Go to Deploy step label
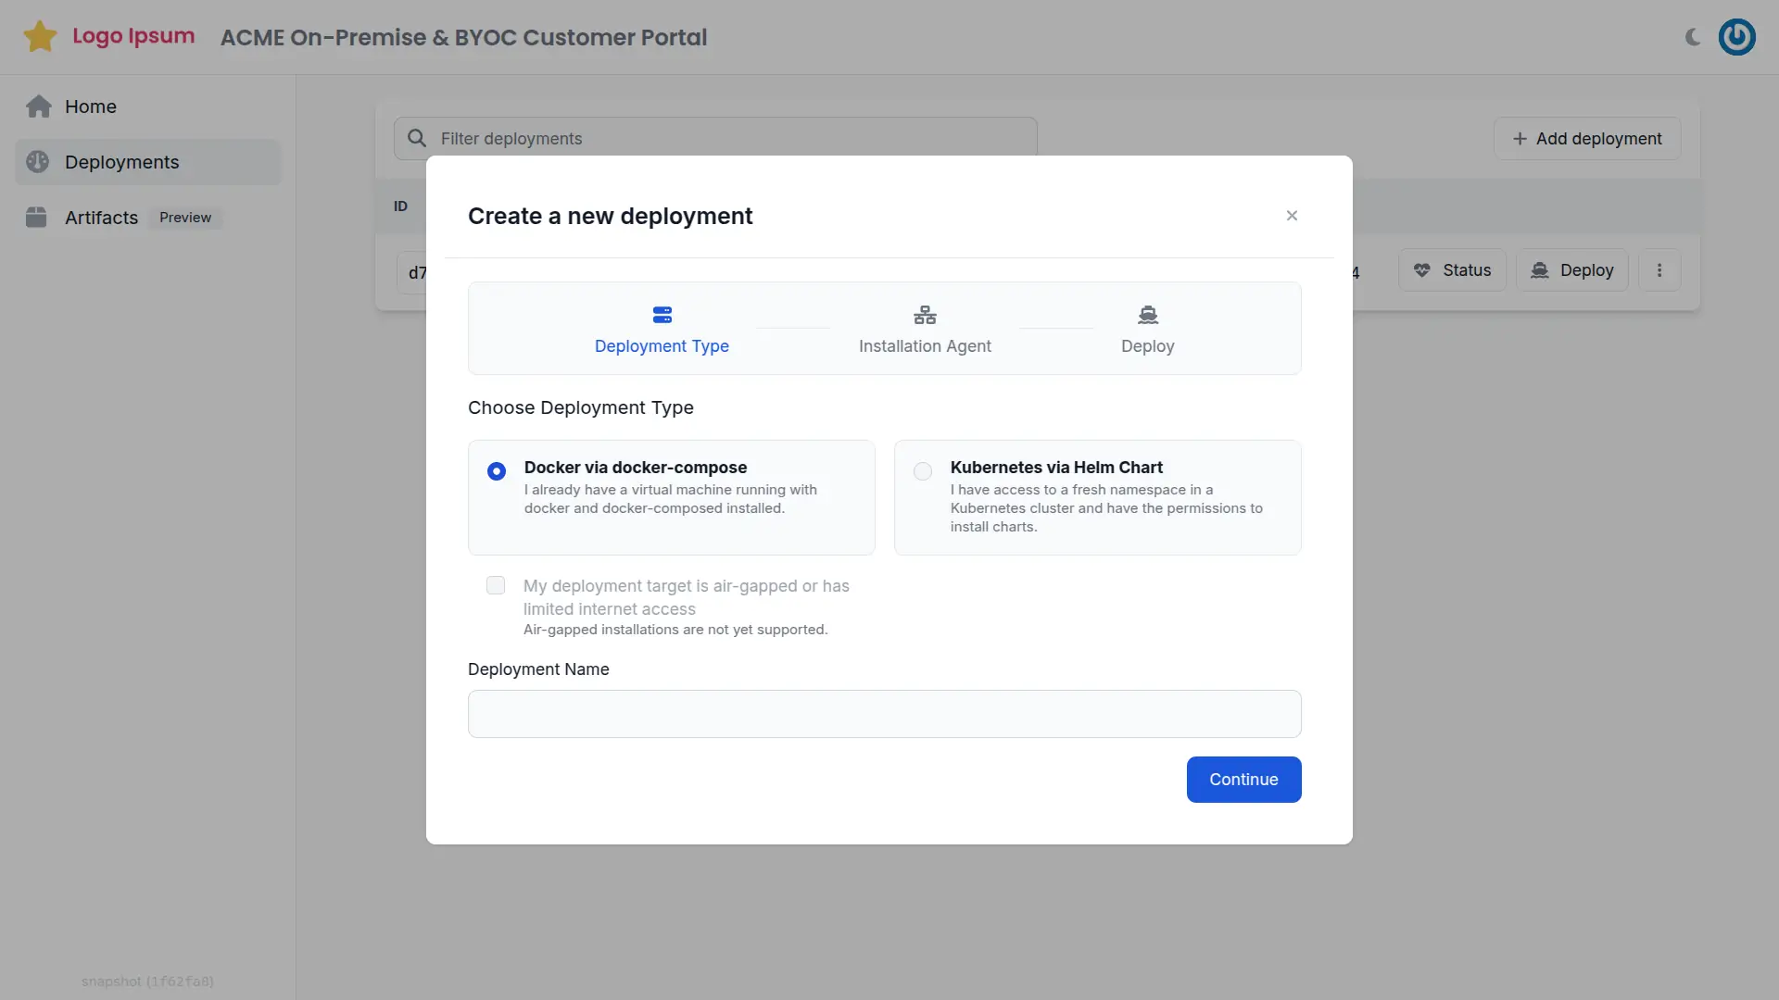Image resolution: width=1779 pixels, height=1000 pixels. [x=1148, y=346]
